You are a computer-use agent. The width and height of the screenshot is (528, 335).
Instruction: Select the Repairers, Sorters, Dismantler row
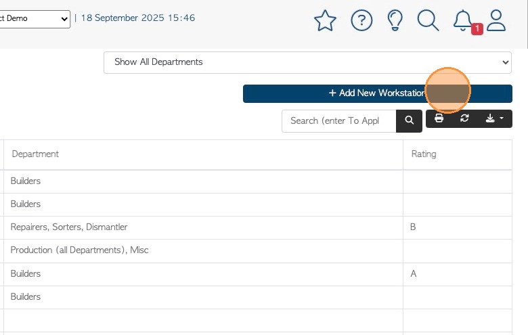69,227
